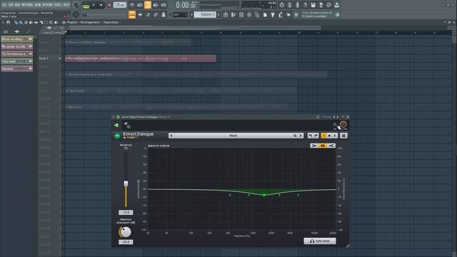
Task: Open the channel rack view icon
Action: click(241, 14)
